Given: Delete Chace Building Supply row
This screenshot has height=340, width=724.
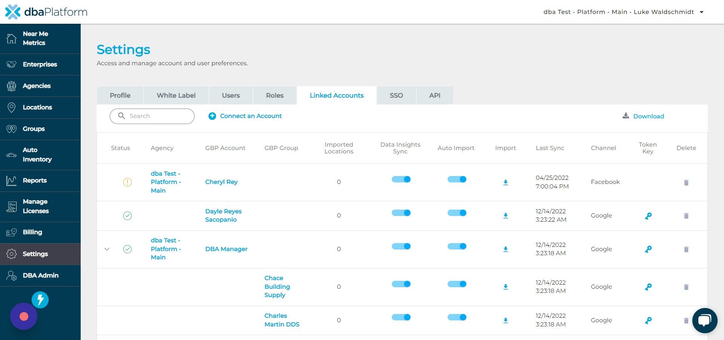Looking at the screenshot, I should click(x=686, y=287).
